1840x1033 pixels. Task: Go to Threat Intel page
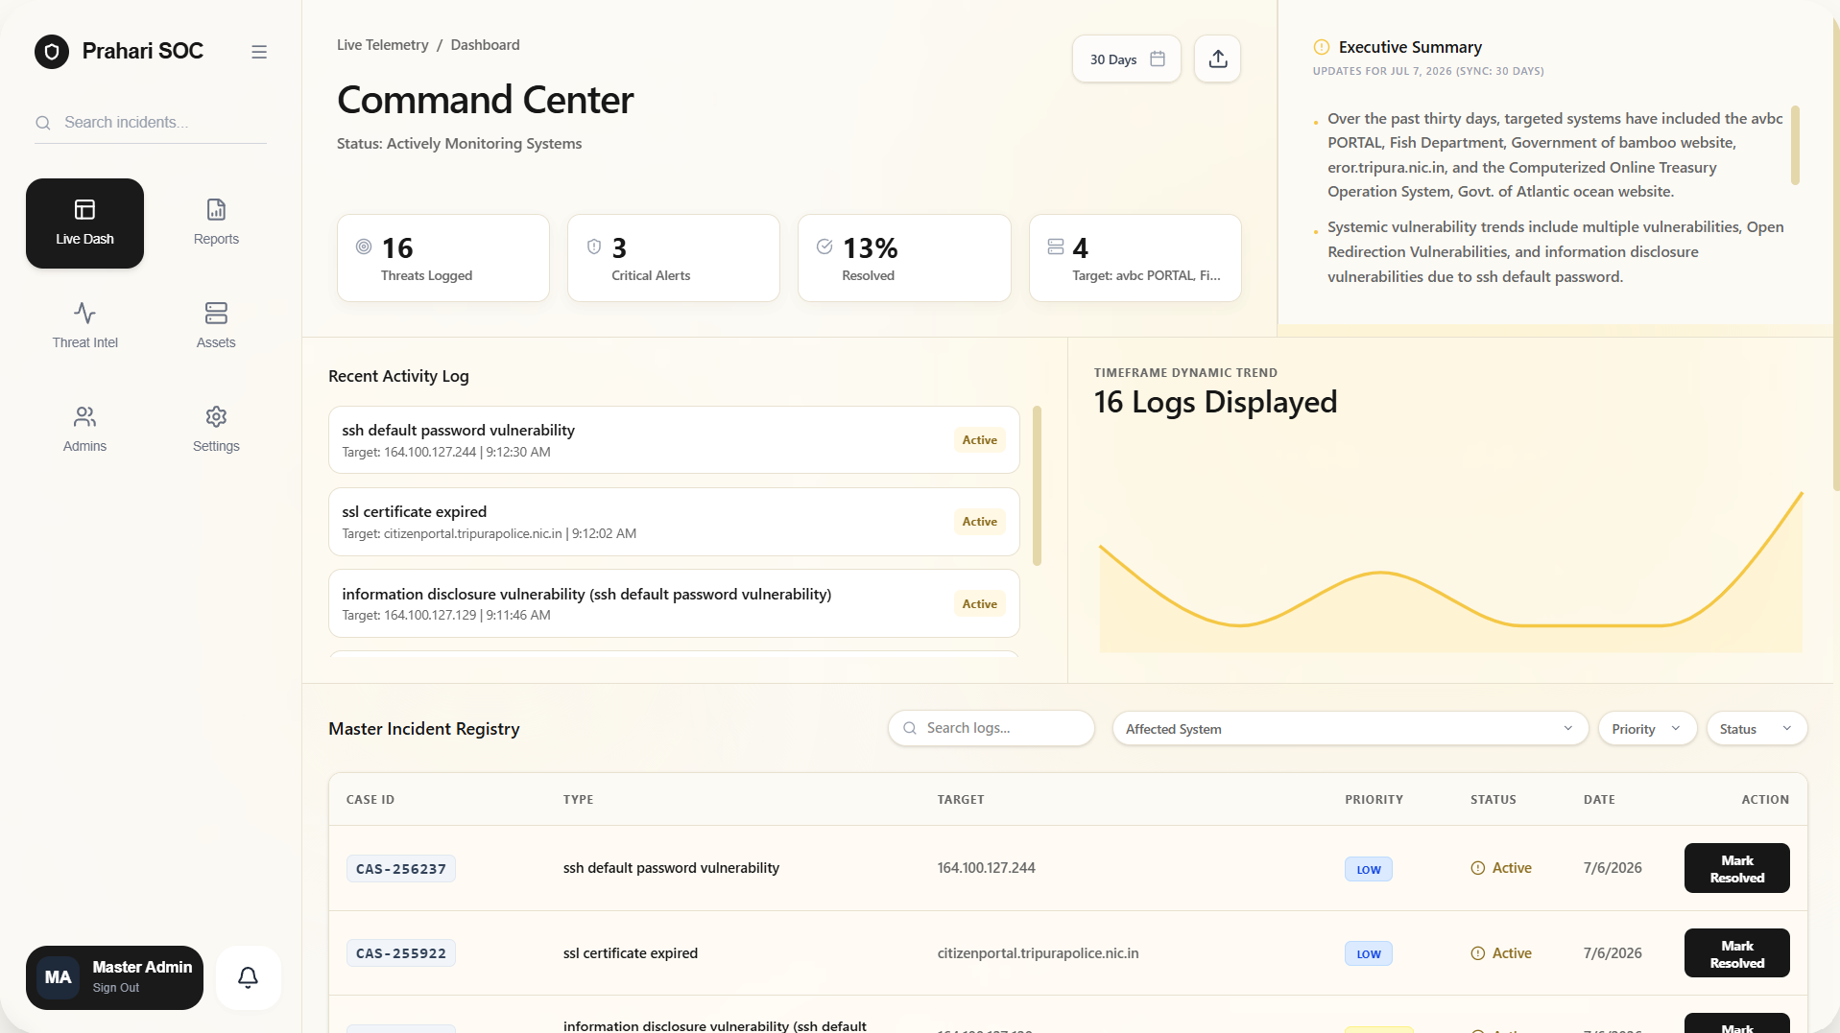tap(84, 326)
